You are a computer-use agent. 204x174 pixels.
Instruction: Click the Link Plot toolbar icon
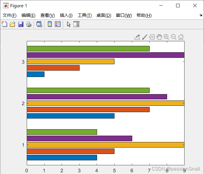point(39,24)
